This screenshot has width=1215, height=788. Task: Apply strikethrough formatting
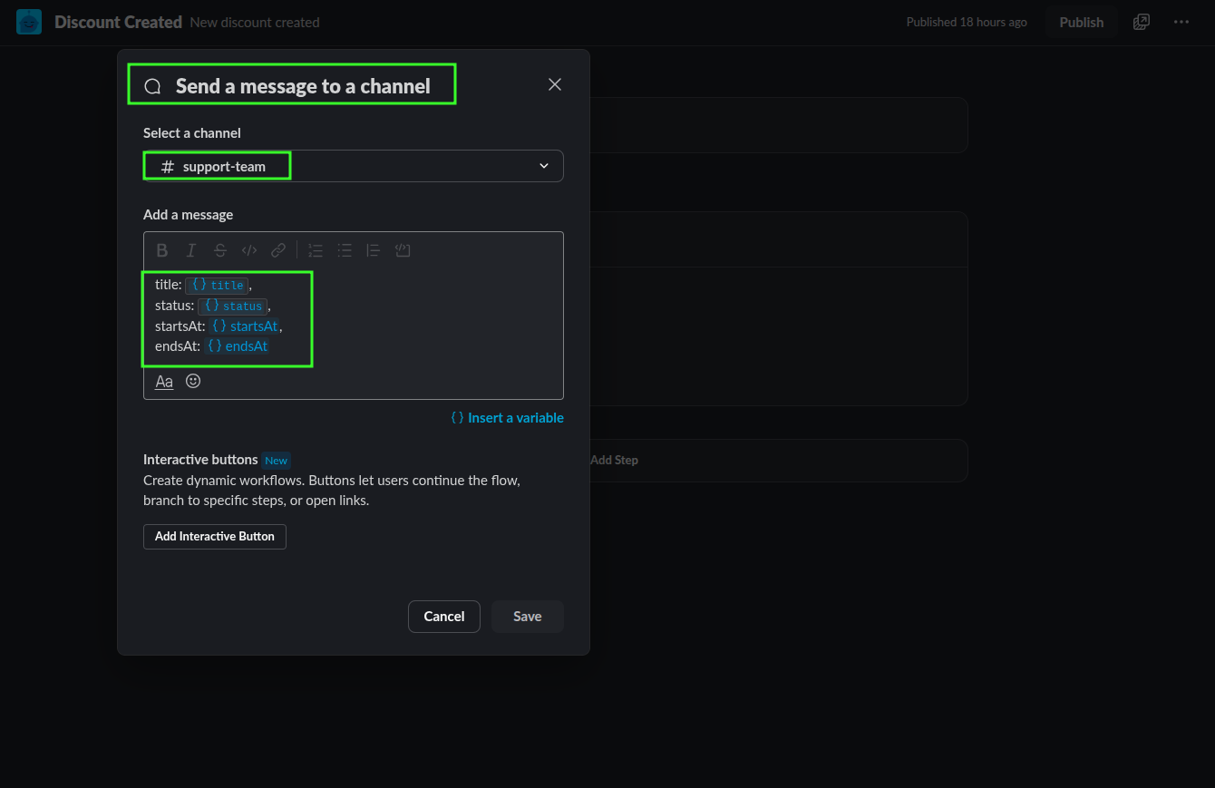220,250
